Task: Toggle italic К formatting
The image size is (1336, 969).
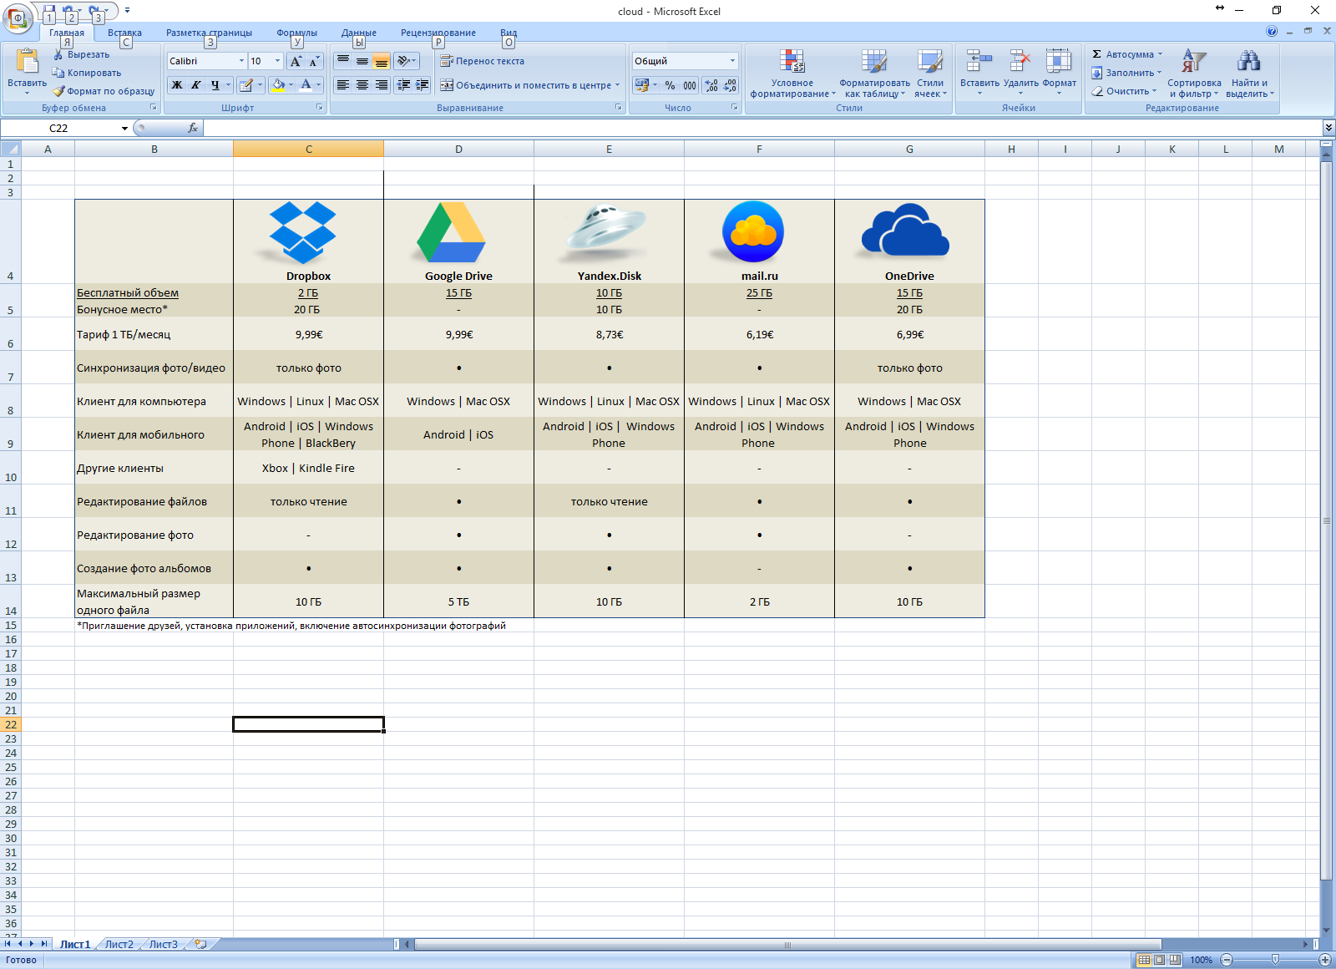Action: pyautogui.click(x=195, y=84)
